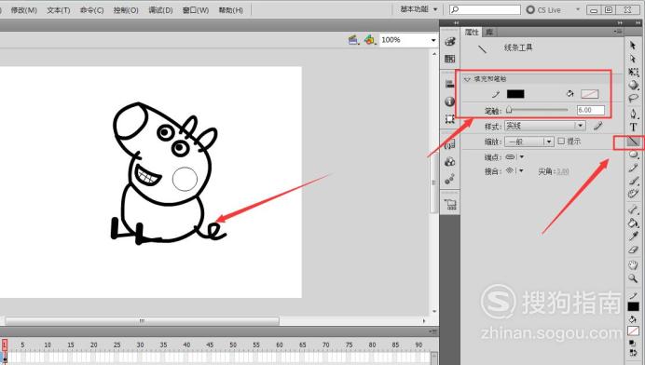The image size is (645, 365).
Task: Select the Selection arrow tool
Action: (x=633, y=46)
